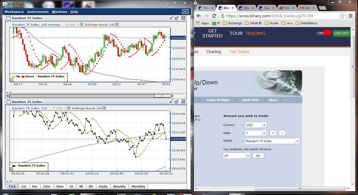
Task: Remove Bollinger Bands 240 from Tick chart
Action: 104,108
